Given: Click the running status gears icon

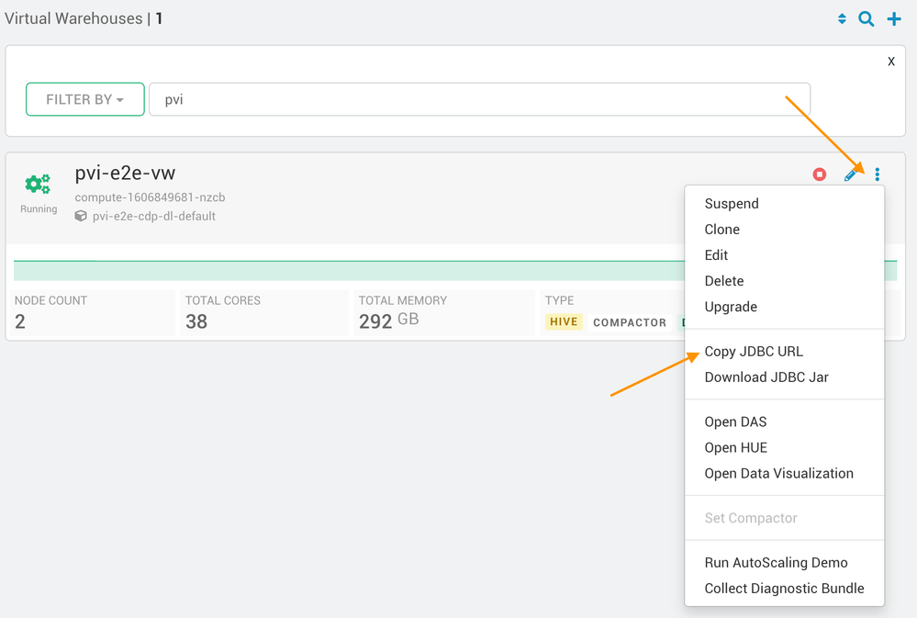Looking at the screenshot, I should [38, 185].
